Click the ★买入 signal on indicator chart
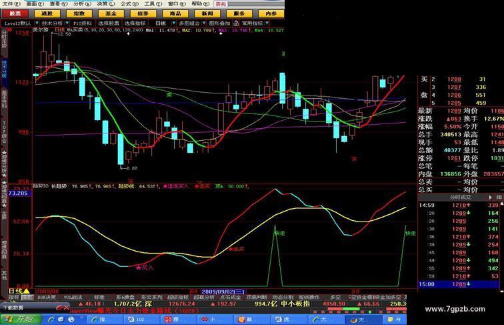This screenshot has height=325, width=504. 145,268
